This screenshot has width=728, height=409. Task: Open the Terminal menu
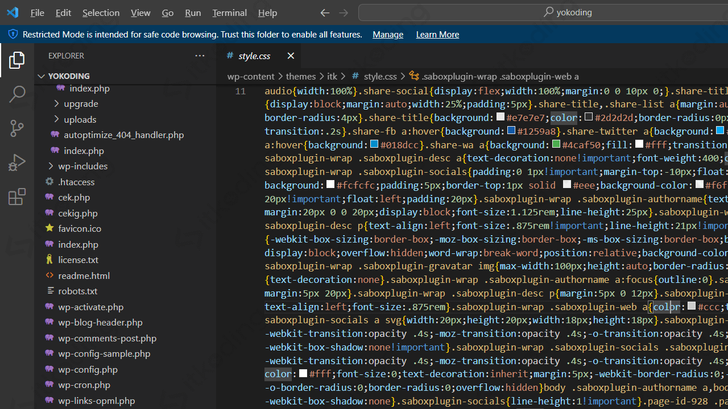click(230, 12)
